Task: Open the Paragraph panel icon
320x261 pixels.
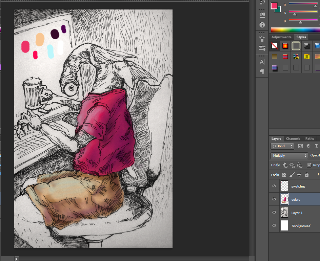Action: (x=262, y=71)
